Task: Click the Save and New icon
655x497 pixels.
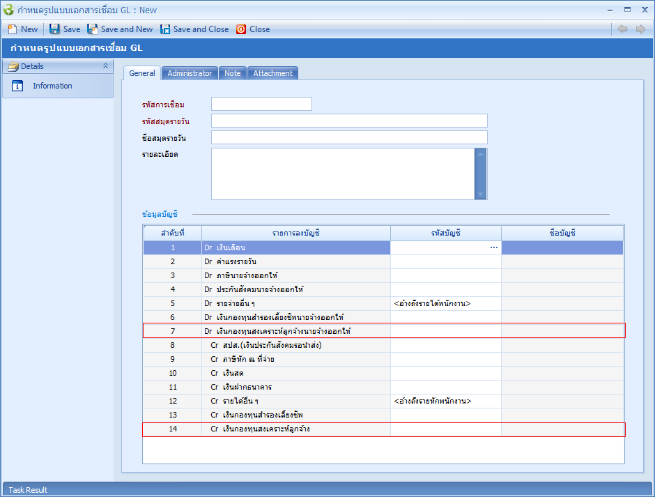Action: click(92, 29)
